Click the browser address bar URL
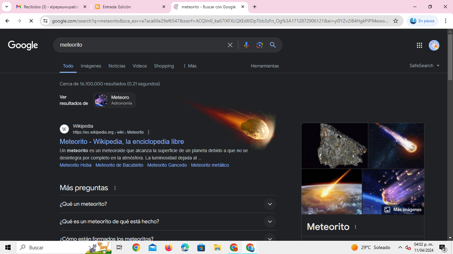This screenshot has width=453, height=254. 220,21
